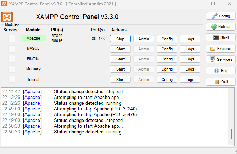Open Apache Admin page
The width and height of the screenshot is (237, 154).
click(144, 39)
